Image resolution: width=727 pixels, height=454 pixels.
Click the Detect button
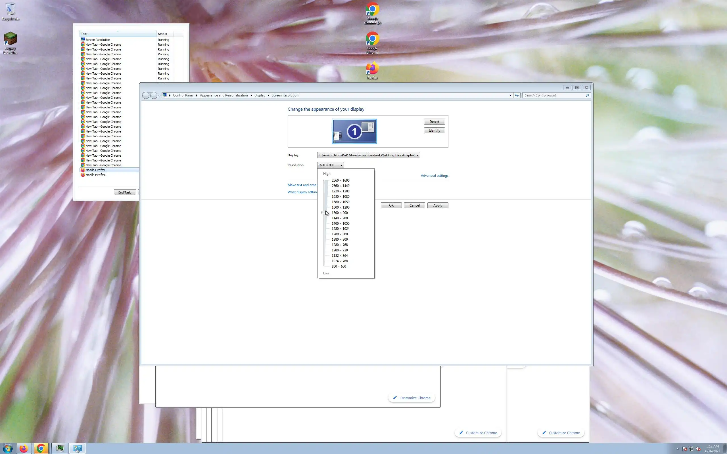(434, 122)
